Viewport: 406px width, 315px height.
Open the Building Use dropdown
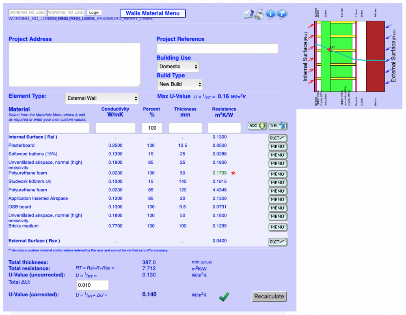178,67
